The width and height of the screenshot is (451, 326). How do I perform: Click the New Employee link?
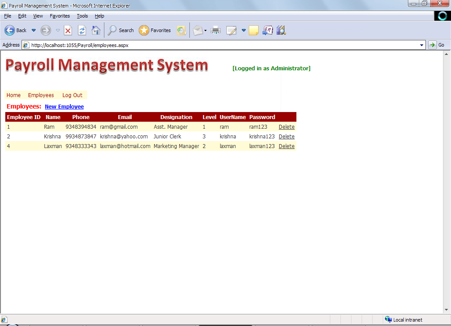coord(64,107)
